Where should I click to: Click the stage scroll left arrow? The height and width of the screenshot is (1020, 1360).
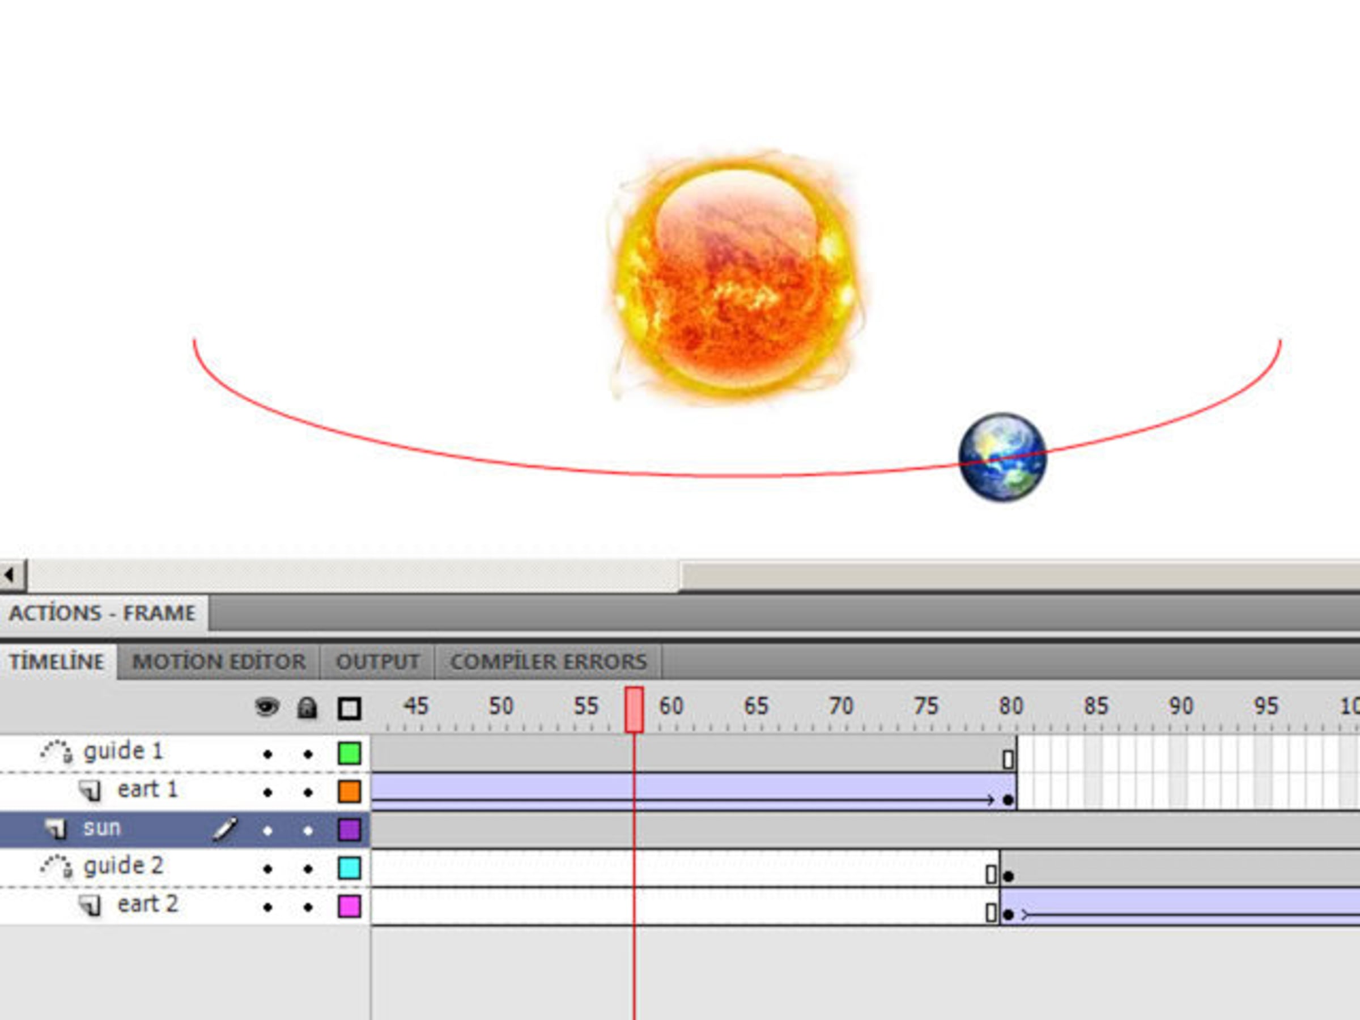pyautogui.click(x=10, y=576)
